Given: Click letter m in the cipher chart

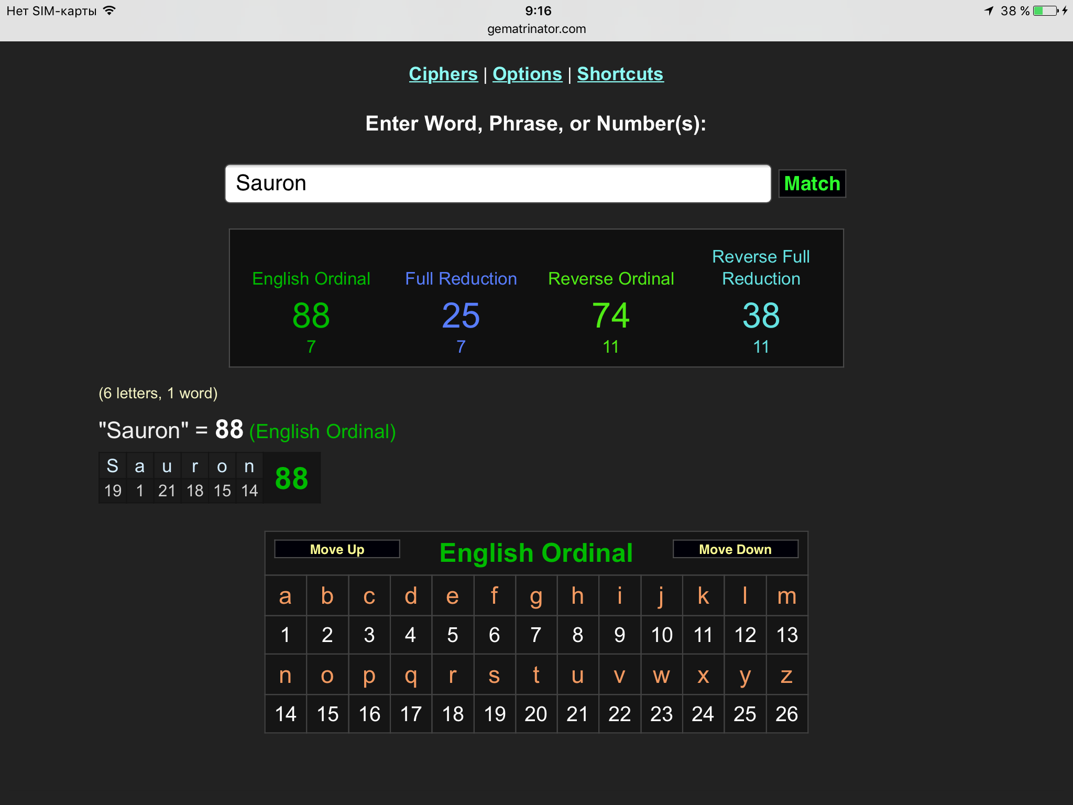Looking at the screenshot, I should [787, 596].
